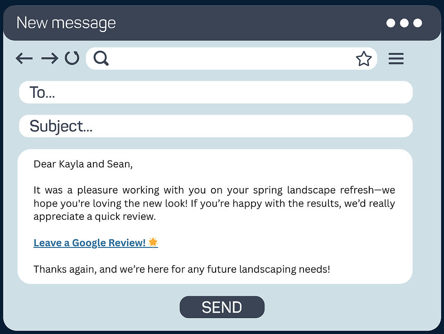Click the first white dot in title bar
444x334 pixels.
tap(391, 23)
